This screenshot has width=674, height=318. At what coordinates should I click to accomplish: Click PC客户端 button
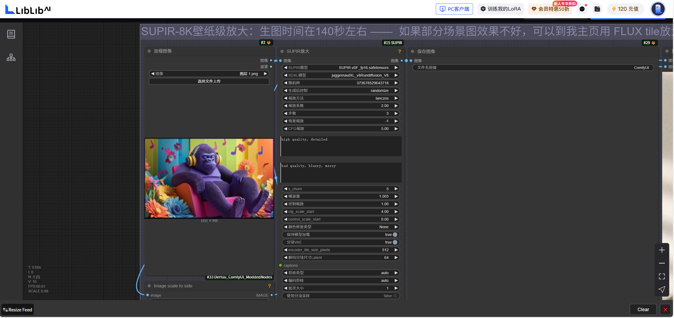454,9
